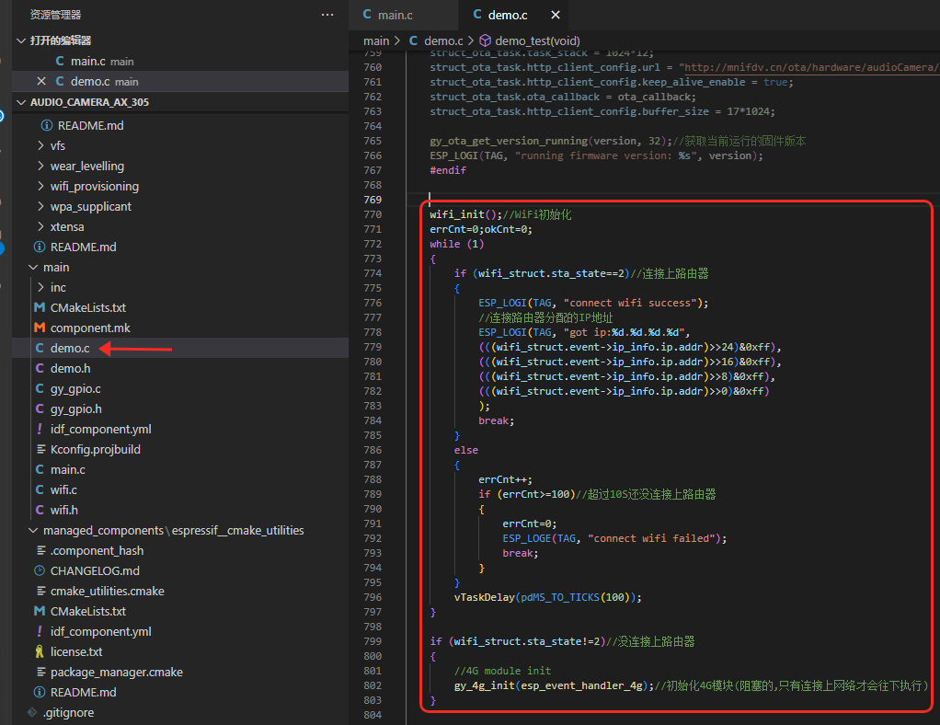This screenshot has height=725, width=940.
Task: Click the M icon beside component.mk
Action: click(40, 328)
